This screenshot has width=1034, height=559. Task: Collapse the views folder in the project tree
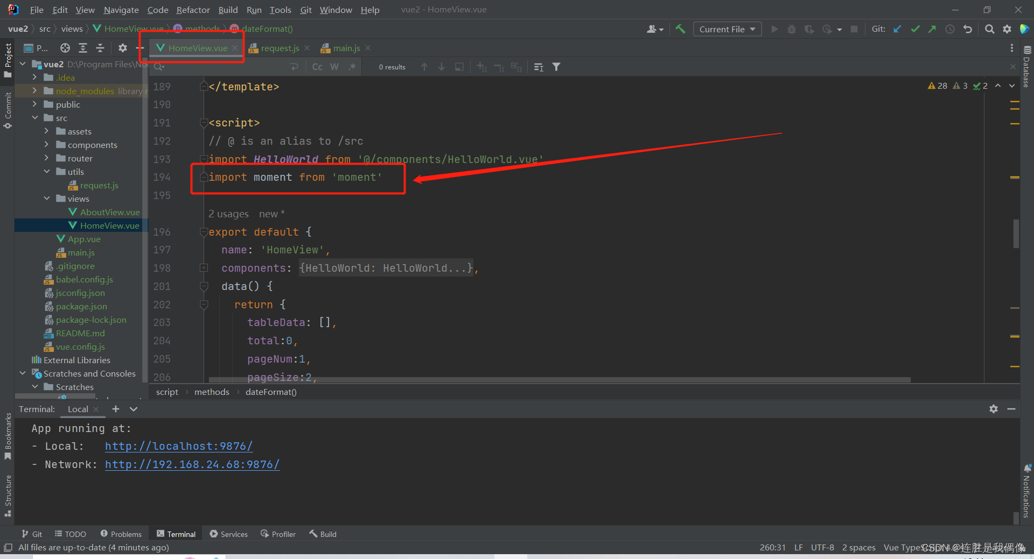tap(47, 199)
